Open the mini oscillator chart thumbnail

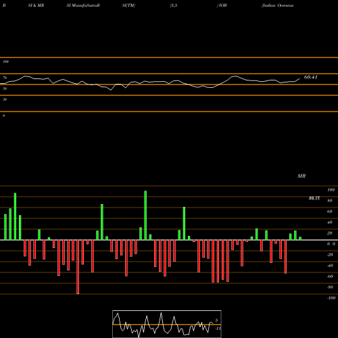tap(167, 324)
